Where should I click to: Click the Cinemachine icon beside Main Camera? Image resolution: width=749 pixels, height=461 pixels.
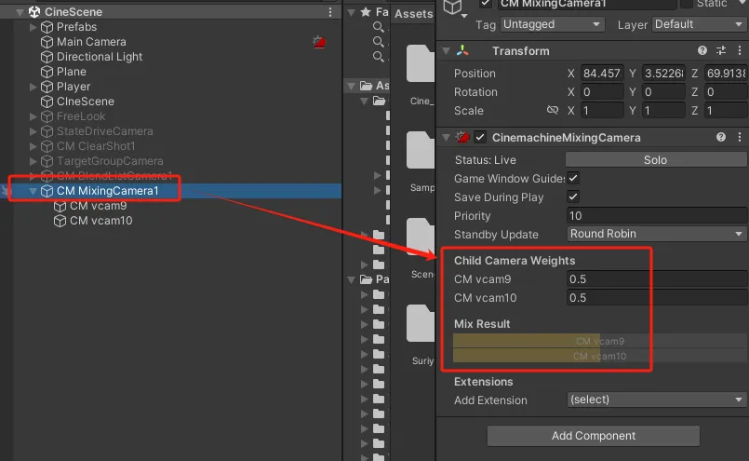319,42
